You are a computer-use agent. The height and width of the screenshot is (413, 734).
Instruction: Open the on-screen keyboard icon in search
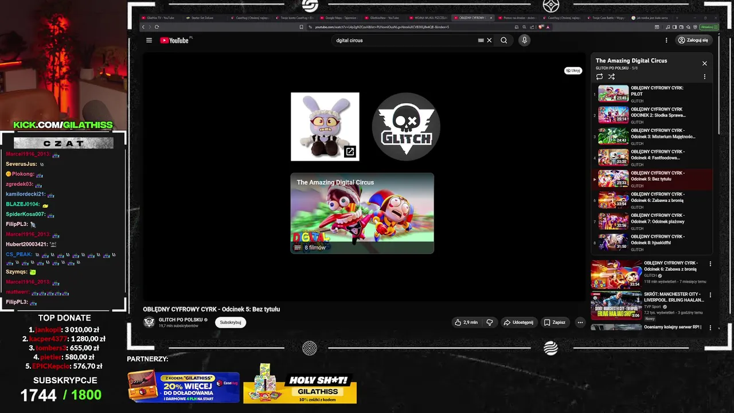click(481, 40)
